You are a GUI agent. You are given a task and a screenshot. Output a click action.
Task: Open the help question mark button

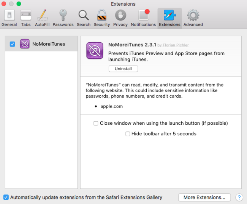tap(239, 198)
